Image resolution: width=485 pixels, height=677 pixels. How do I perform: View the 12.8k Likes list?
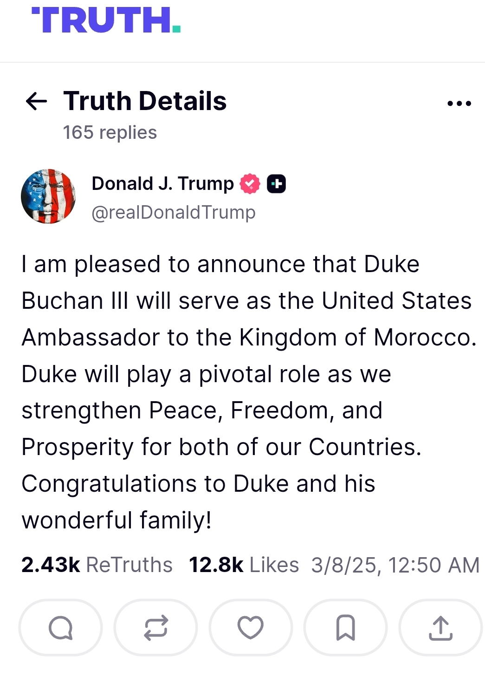click(244, 565)
